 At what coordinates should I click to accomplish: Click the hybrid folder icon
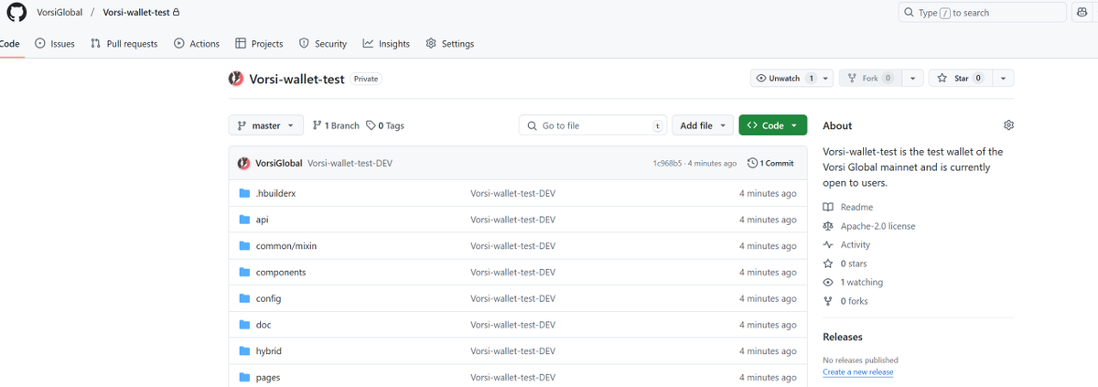click(244, 351)
